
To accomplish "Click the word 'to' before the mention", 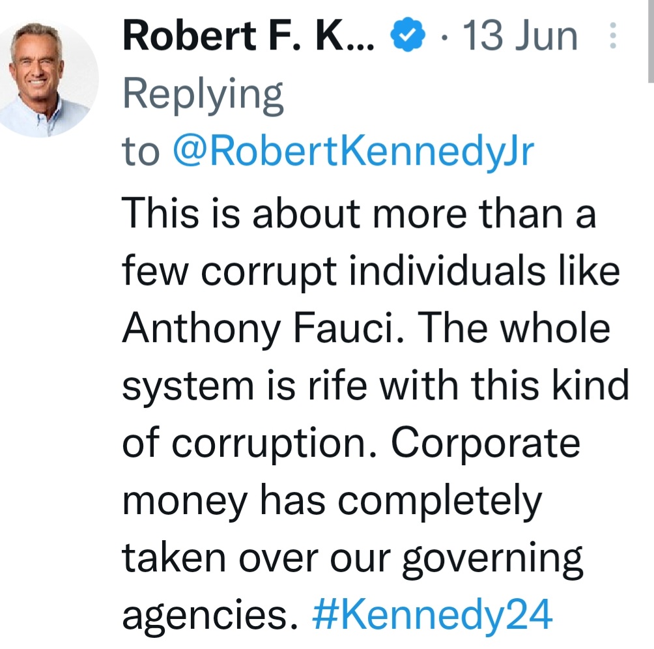I will 141,152.
